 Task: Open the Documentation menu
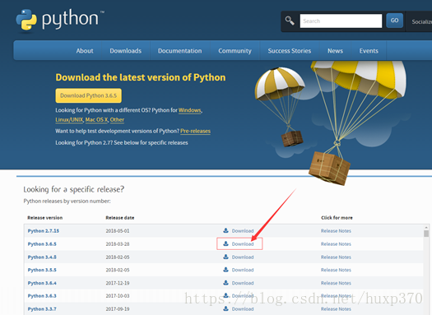click(180, 51)
